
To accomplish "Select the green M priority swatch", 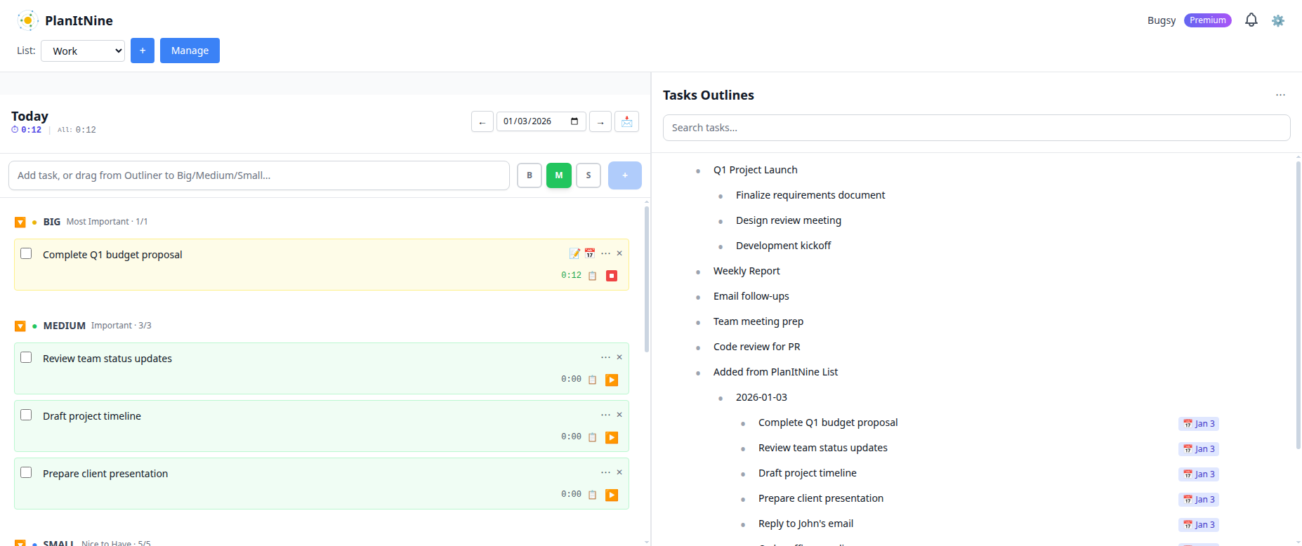I will point(559,175).
